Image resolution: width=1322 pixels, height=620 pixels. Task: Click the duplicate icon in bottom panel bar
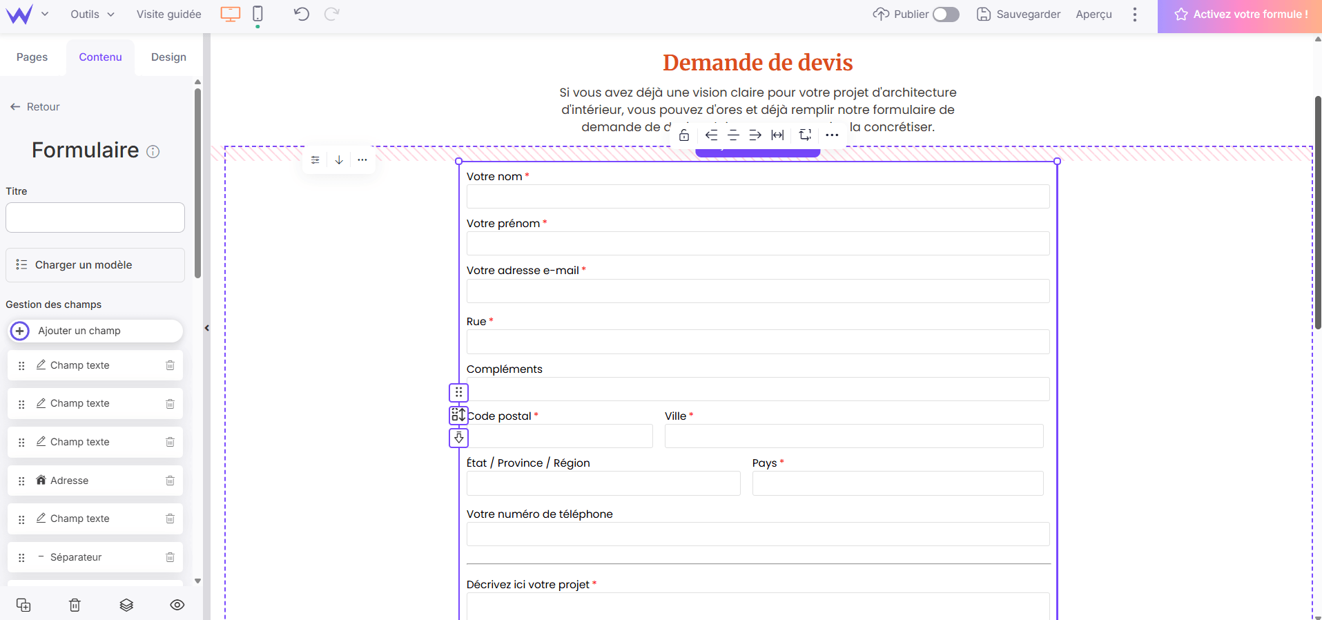tap(23, 605)
